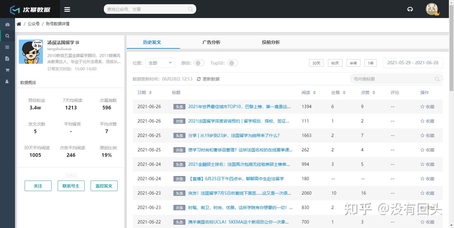This screenshot has width=454, height=228.
Task: Open the shopping cart icon in left sidebar
Action: point(8,70)
